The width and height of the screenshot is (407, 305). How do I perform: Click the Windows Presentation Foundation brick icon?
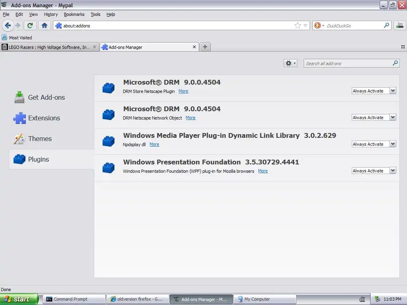[x=109, y=168]
